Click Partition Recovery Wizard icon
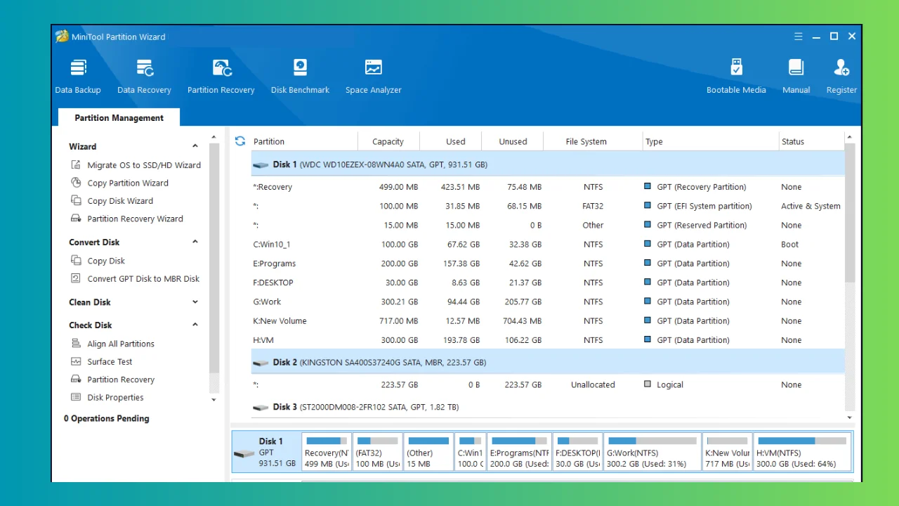 [x=77, y=219]
